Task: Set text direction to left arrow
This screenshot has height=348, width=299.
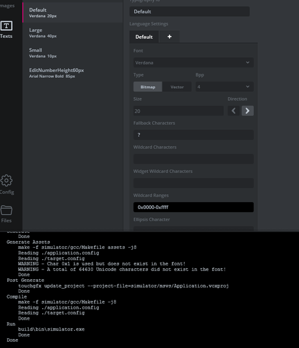Action: pos(234,111)
